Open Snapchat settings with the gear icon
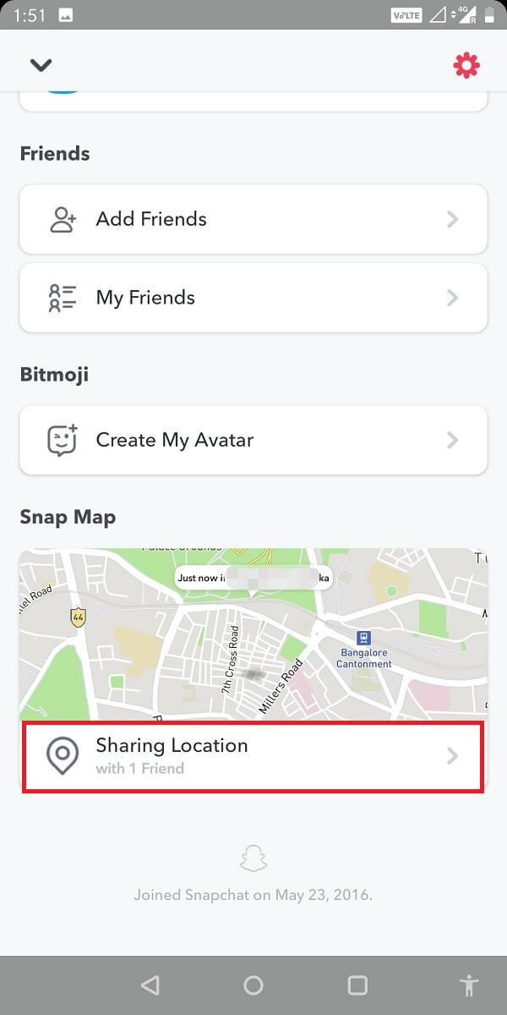507x1015 pixels. [466, 63]
